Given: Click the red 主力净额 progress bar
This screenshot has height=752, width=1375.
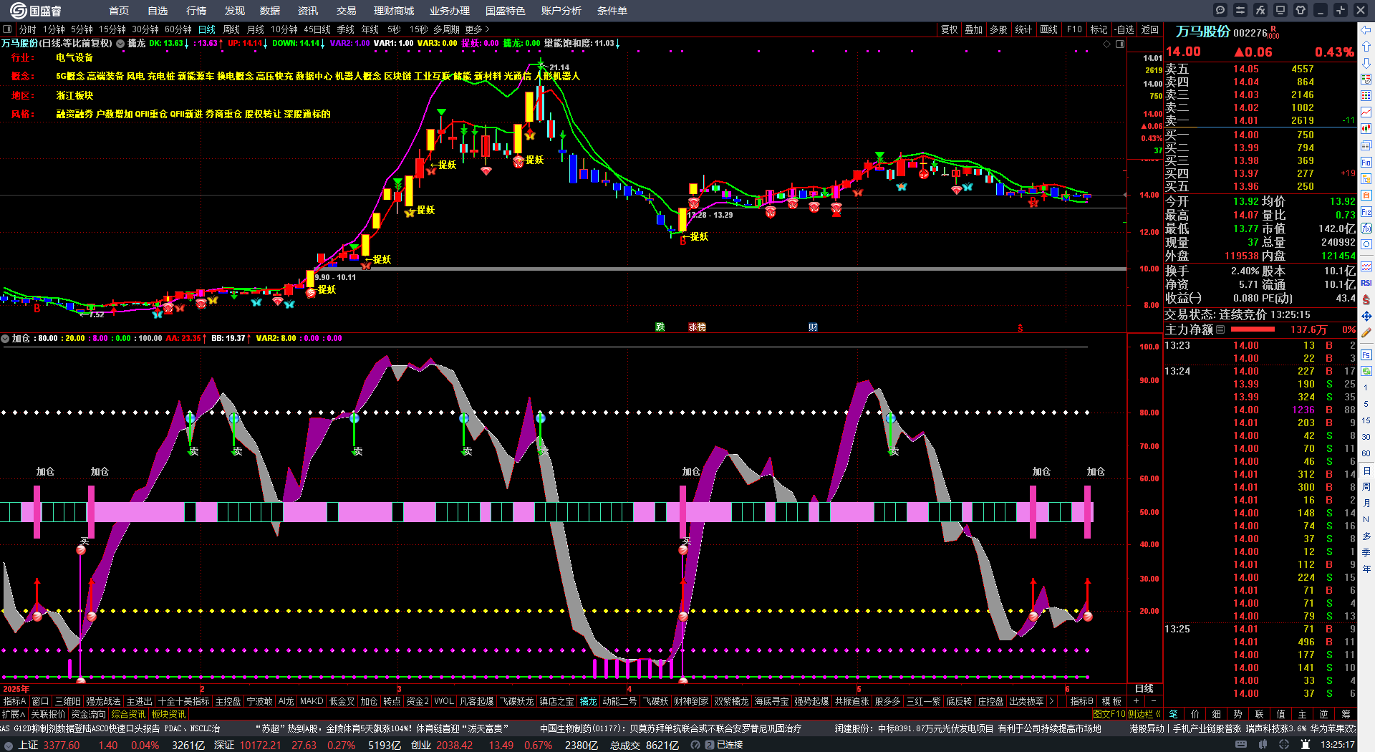Looking at the screenshot, I should pyautogui.click(x=1252, y=329).
